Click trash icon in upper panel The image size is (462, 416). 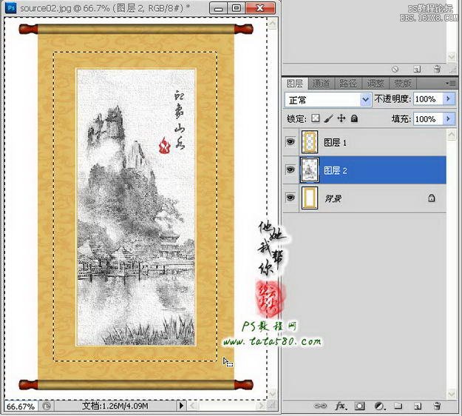click(x=438, y=69)
